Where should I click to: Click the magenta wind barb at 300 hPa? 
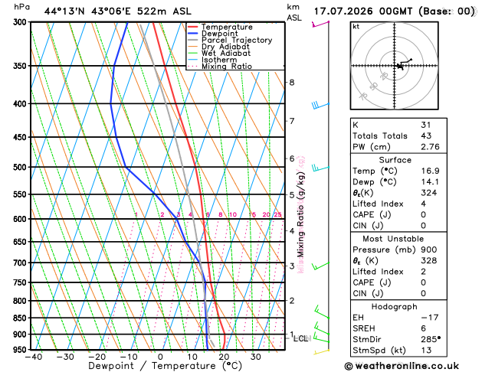320,24
